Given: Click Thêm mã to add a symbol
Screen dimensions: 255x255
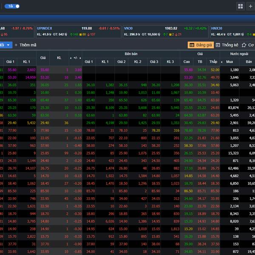Looking at the screenshot, I should click(25, 45).
